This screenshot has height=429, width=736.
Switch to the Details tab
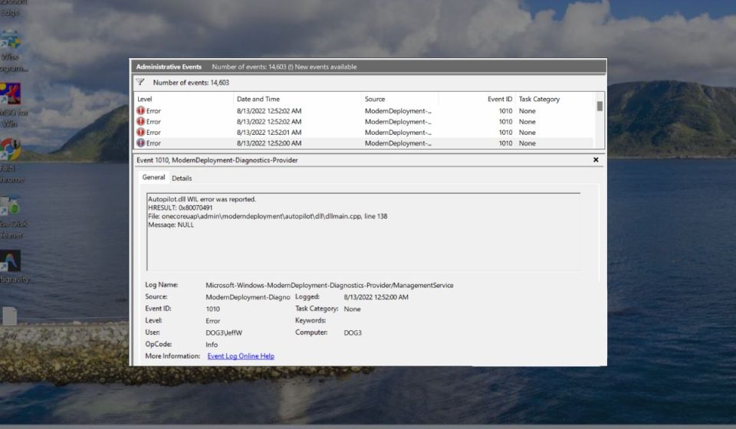[x=182, y=178]
